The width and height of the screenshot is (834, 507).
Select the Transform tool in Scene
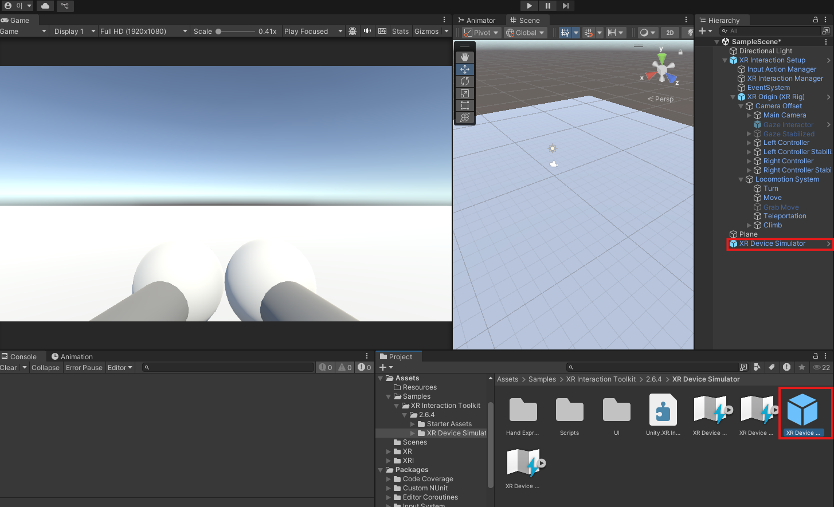(465, 117)
